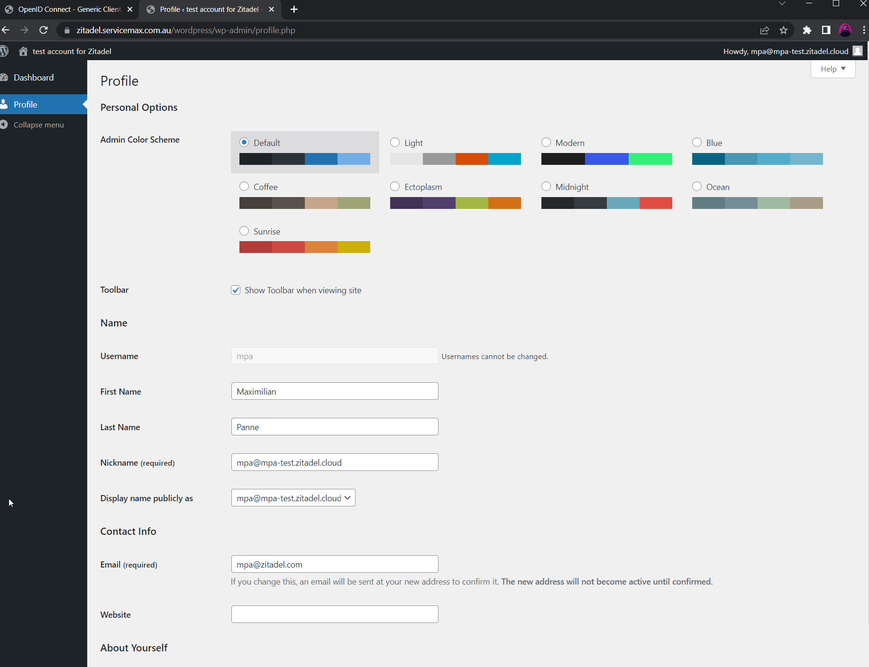Viewport: 869px width, 667px height.
Task: Open Dashboard in the admin sidebar
Action: tap(34, 77)
